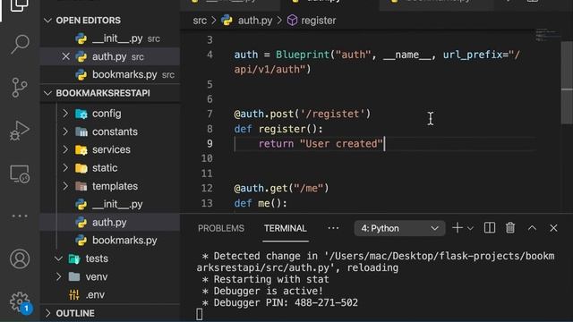Screen dimensions: 573x322
Task: Choose terminal from 4: Python dropdown
Action: pyautogui.click(x=399, y=228)
